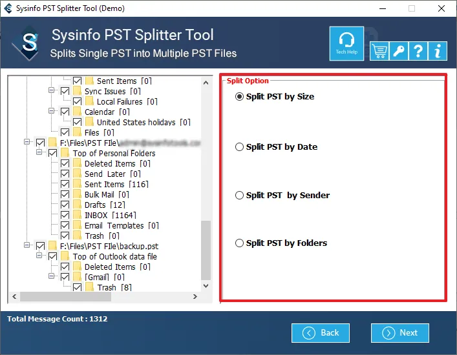The width and height of the screenshot is (457, 355).
Task: Click folder icon beside backup.pst path
Action: pyautogui.click(x=53, y=246)
